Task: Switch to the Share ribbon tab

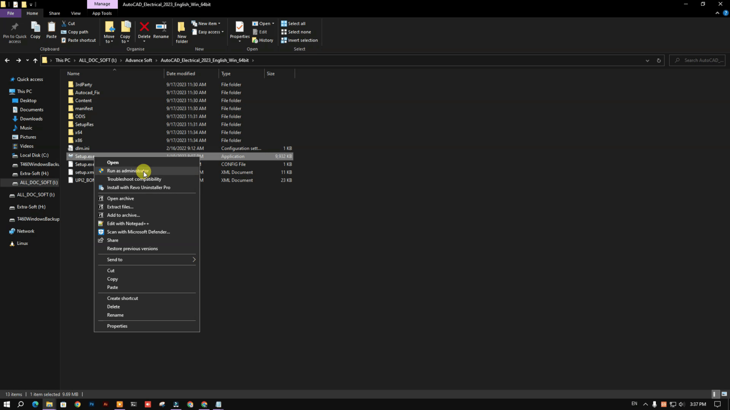Action: coord(54,13)
